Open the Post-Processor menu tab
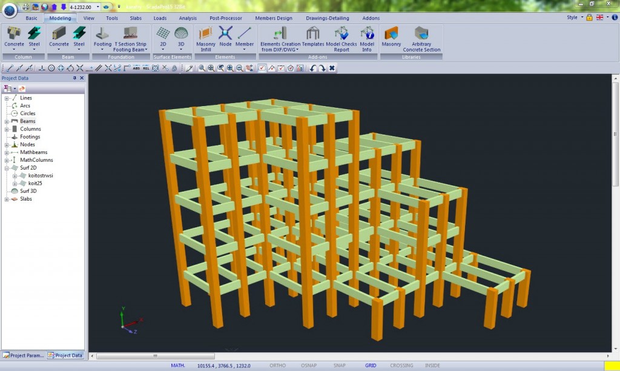The height and width of the screenshot is (371, 620). tap(225, 18)
